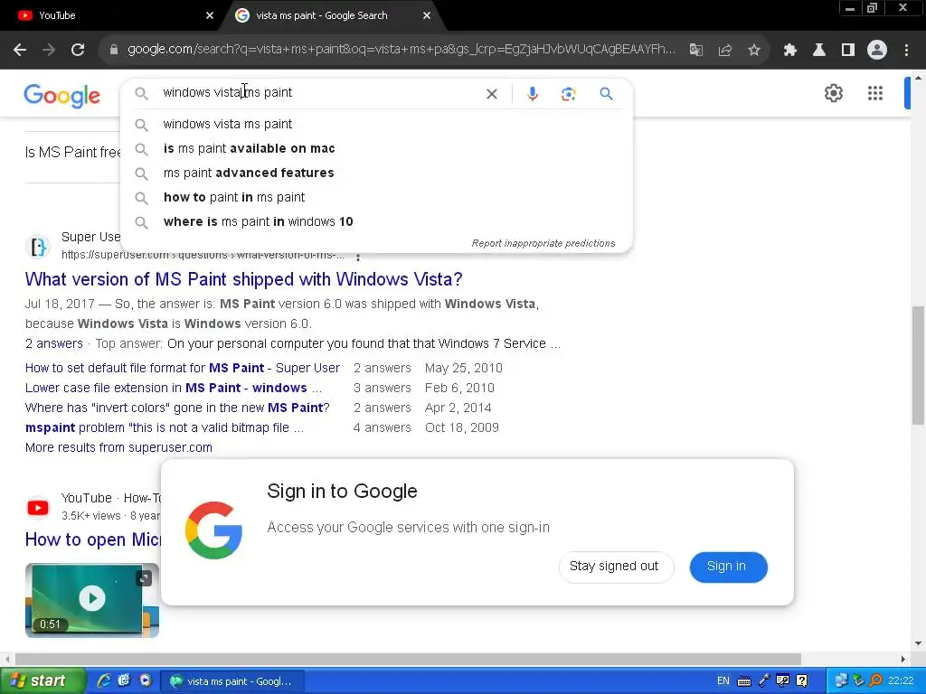The height and width of the screenshot is (694, 926).
Task: Click the 'vista ms paint - Googl...' taskbar button
Action: [234, 681]
